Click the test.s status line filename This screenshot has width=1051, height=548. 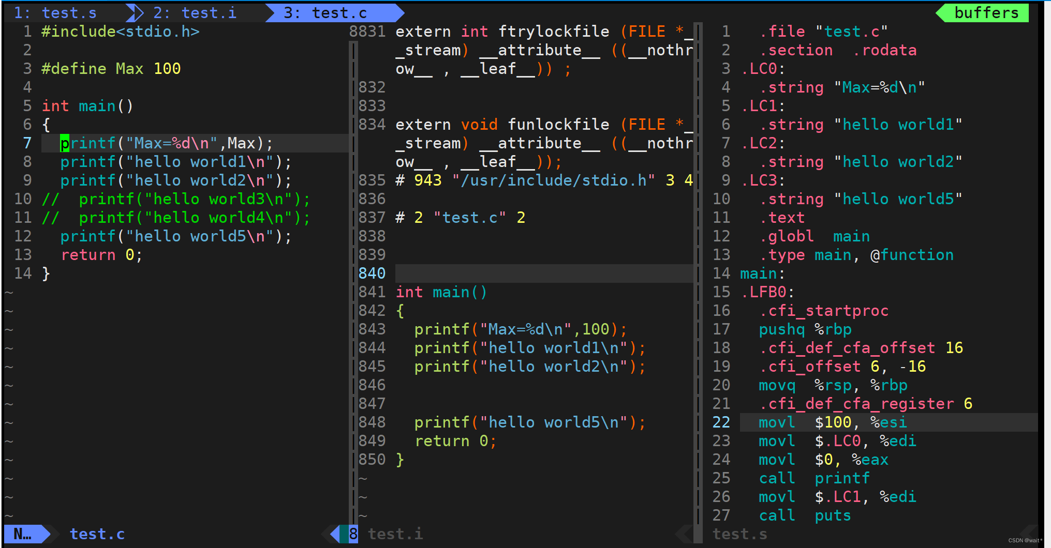[740, 534]
